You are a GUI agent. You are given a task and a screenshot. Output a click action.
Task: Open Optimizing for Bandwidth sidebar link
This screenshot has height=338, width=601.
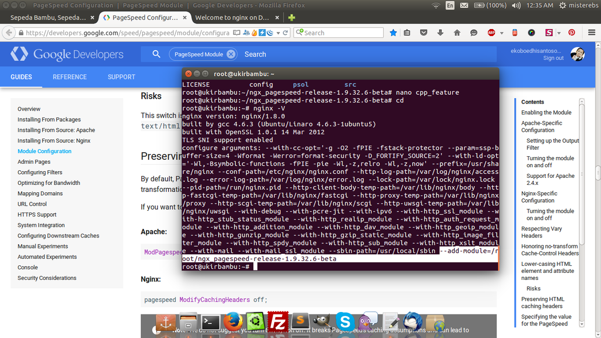49,183
